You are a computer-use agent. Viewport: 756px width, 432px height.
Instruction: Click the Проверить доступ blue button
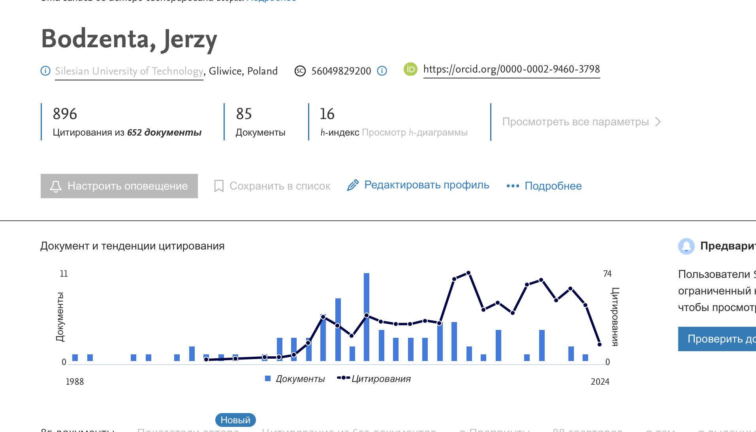tap(717, 339)
